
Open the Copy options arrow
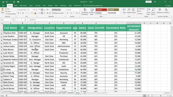coord(11,11)
